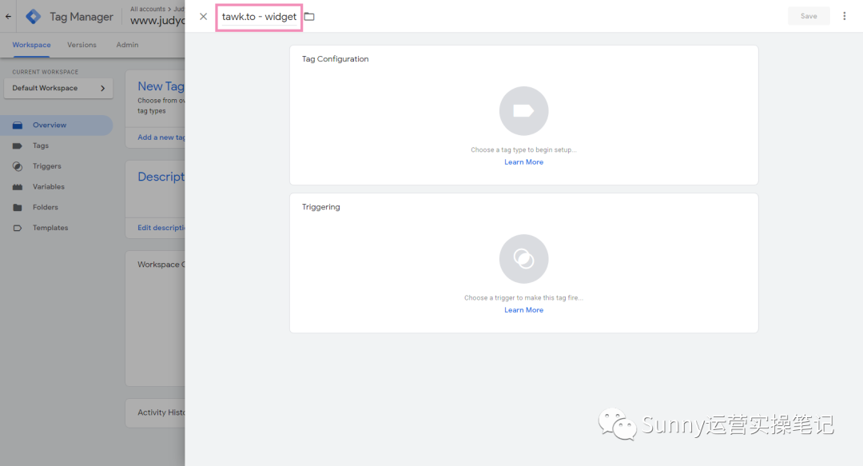Switch to the Versions tab
Image resolution: width=863 pixels, height=466 pixels.
pyautogui.click(x=82, y=46)
